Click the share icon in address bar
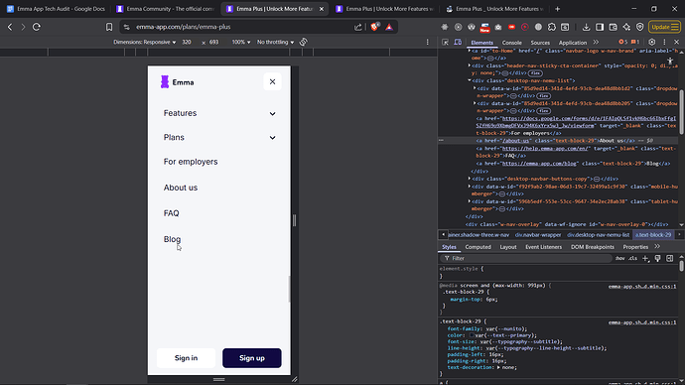 tap(358, 27)
